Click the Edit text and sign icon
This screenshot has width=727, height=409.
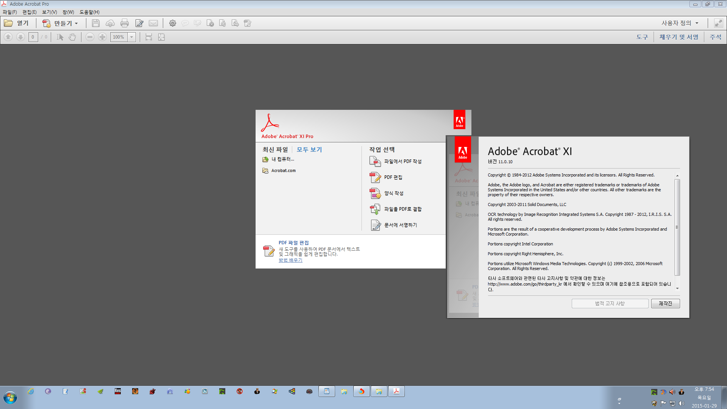click(139, 23)
